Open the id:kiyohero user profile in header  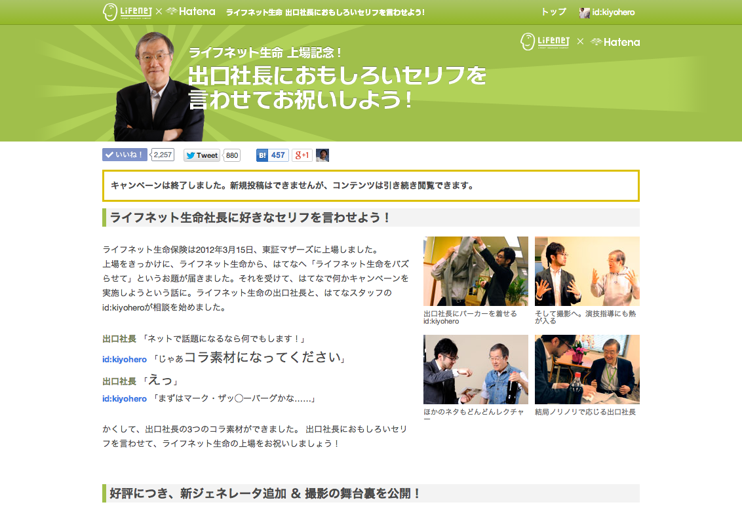pyautogui.click(x=613, y=12)
